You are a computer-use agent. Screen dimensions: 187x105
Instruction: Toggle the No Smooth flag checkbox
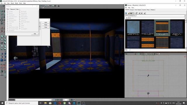[20, 11]
